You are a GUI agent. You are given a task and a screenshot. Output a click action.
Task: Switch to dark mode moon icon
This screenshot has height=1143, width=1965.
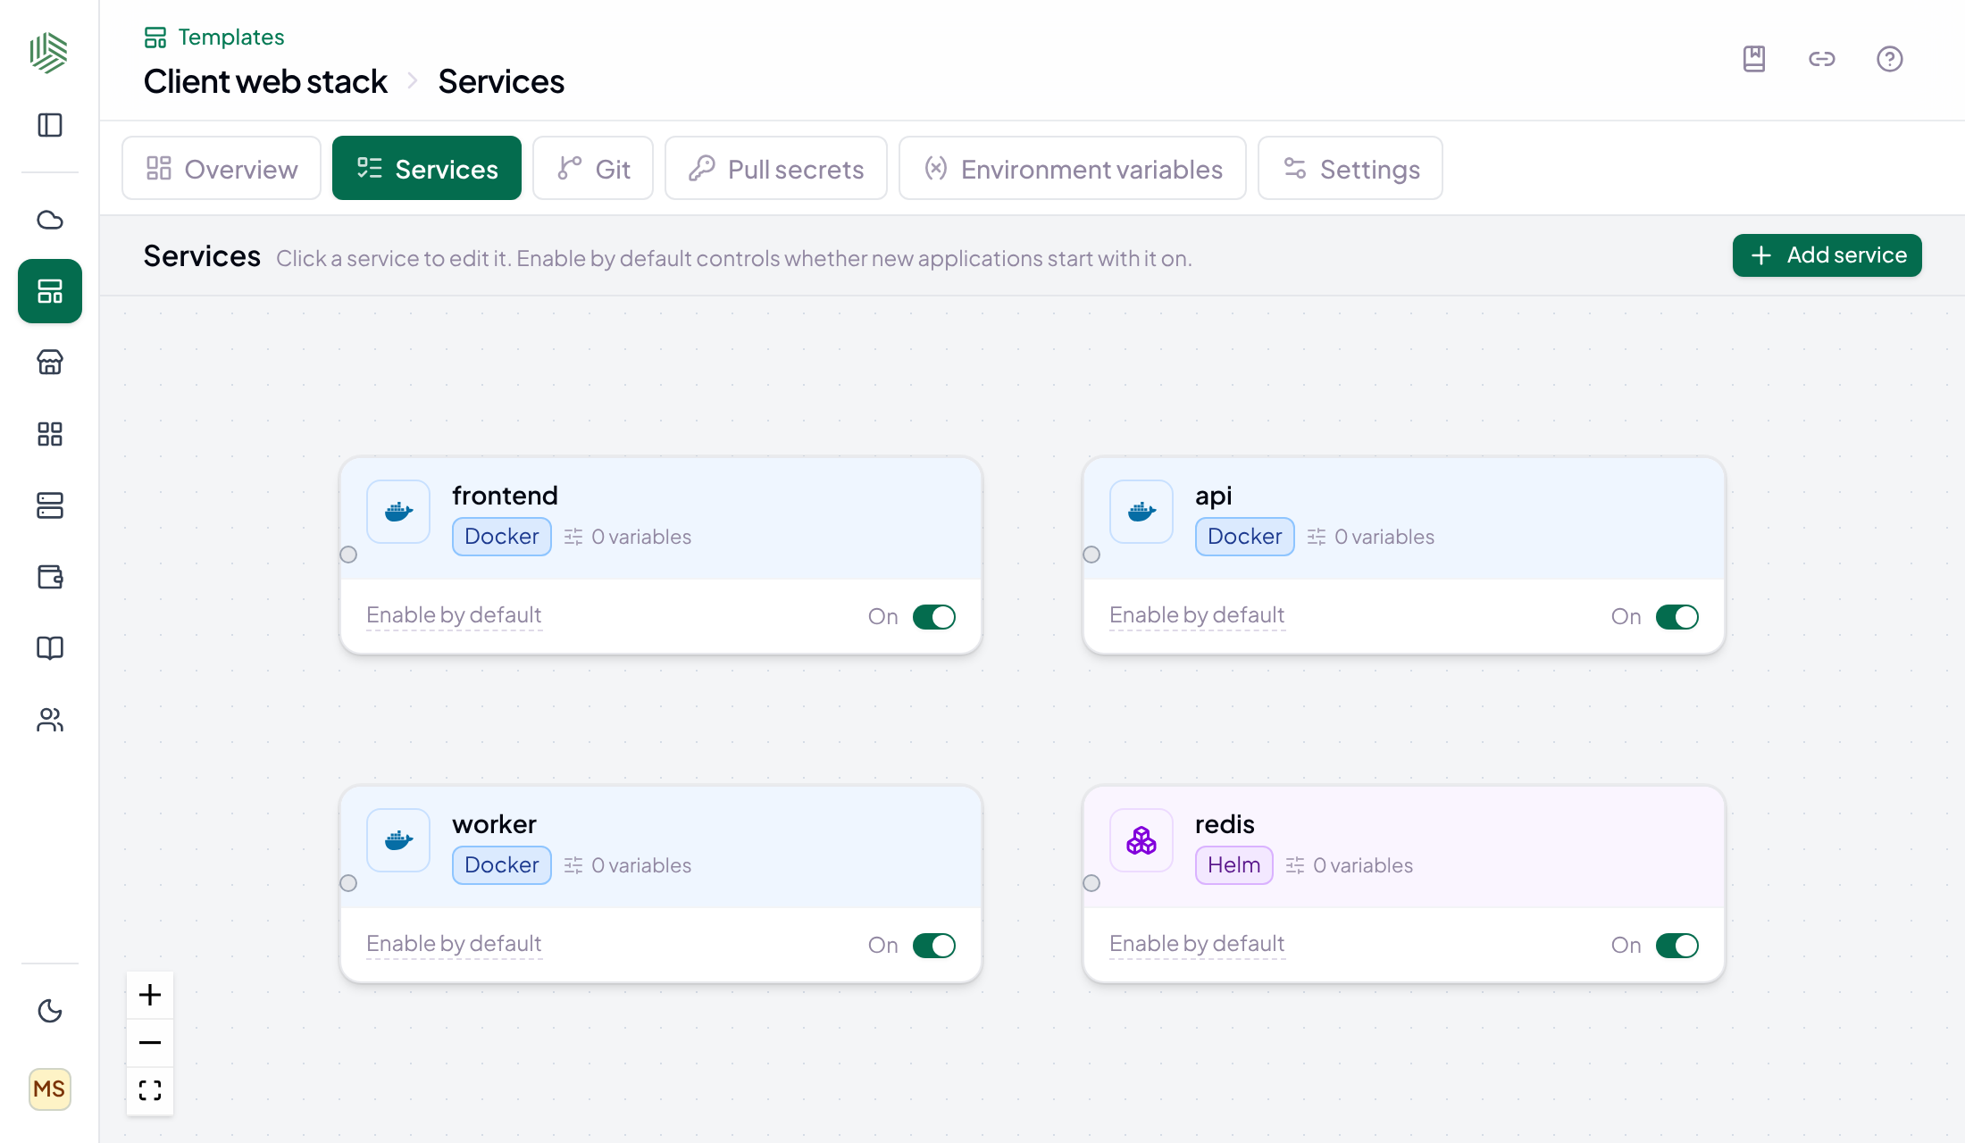(50, 1011)
